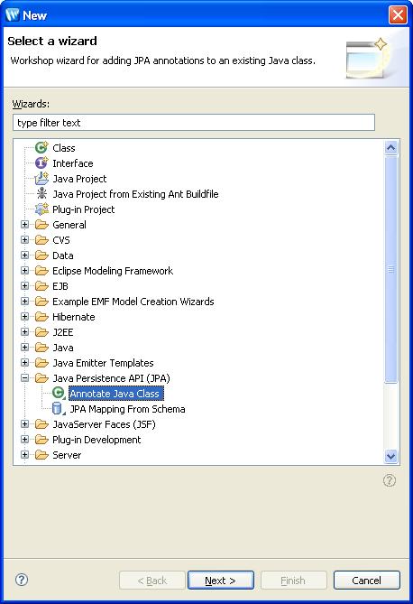Click the Annotate Java Class icon
Image resolution: width=413 pixels, height=604 pixels.
point(59,394)
